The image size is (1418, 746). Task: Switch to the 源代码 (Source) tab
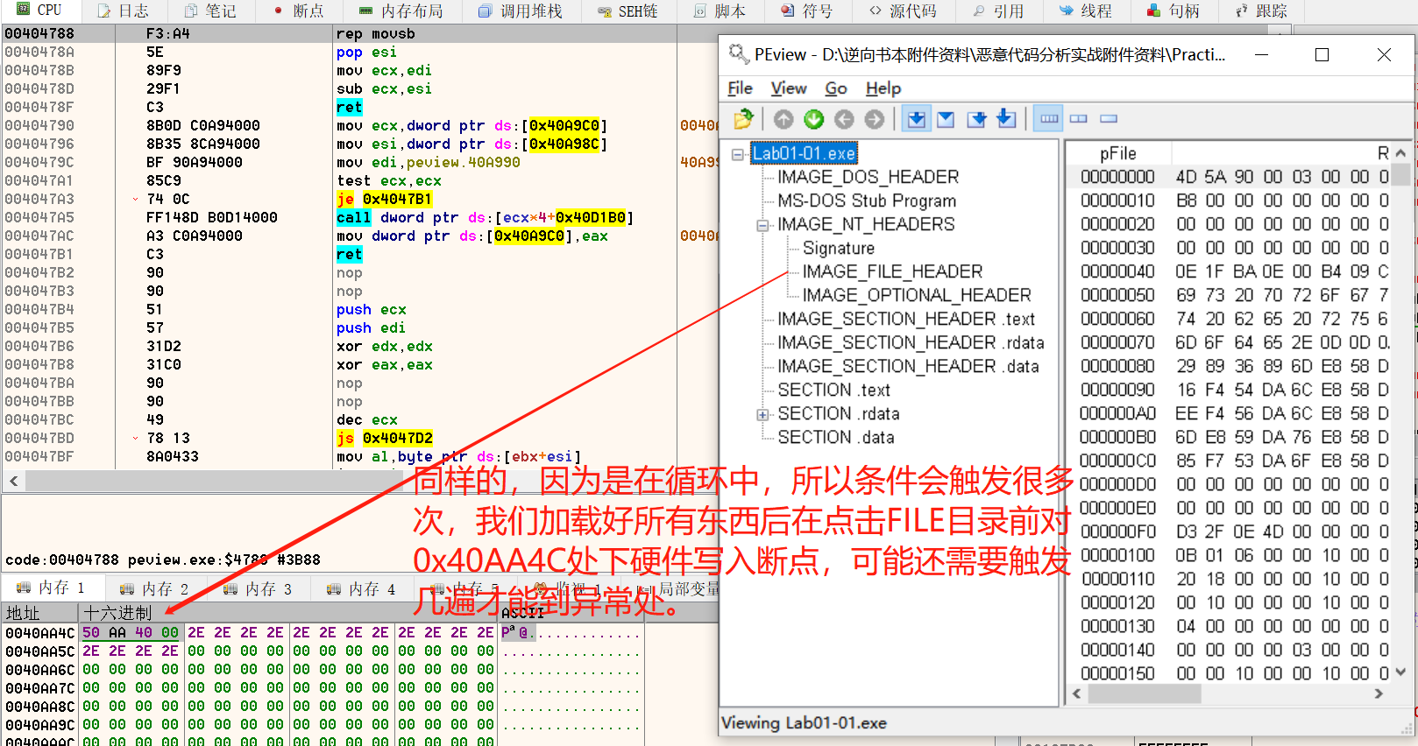[903, 11]
